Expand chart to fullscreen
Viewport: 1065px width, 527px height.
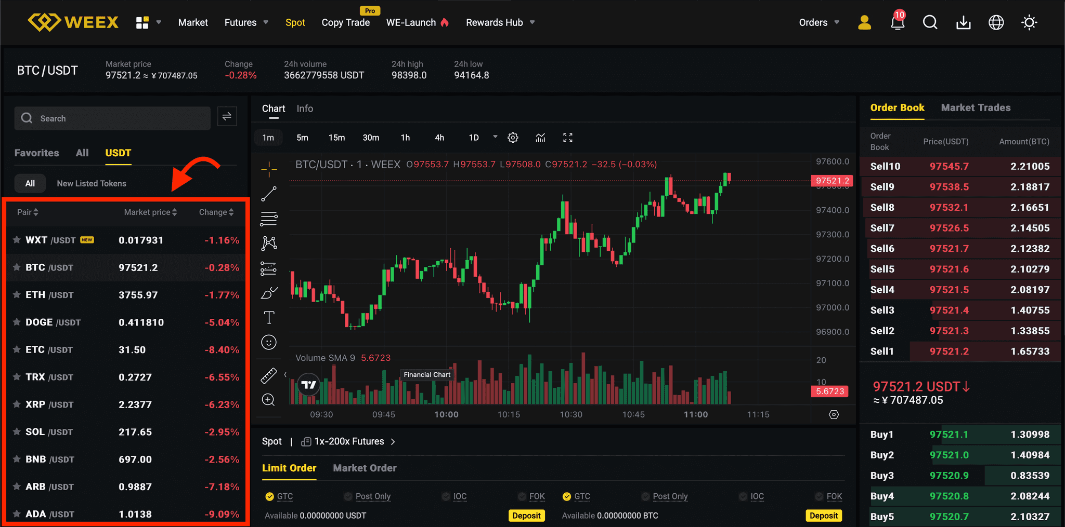click(568, 138)
